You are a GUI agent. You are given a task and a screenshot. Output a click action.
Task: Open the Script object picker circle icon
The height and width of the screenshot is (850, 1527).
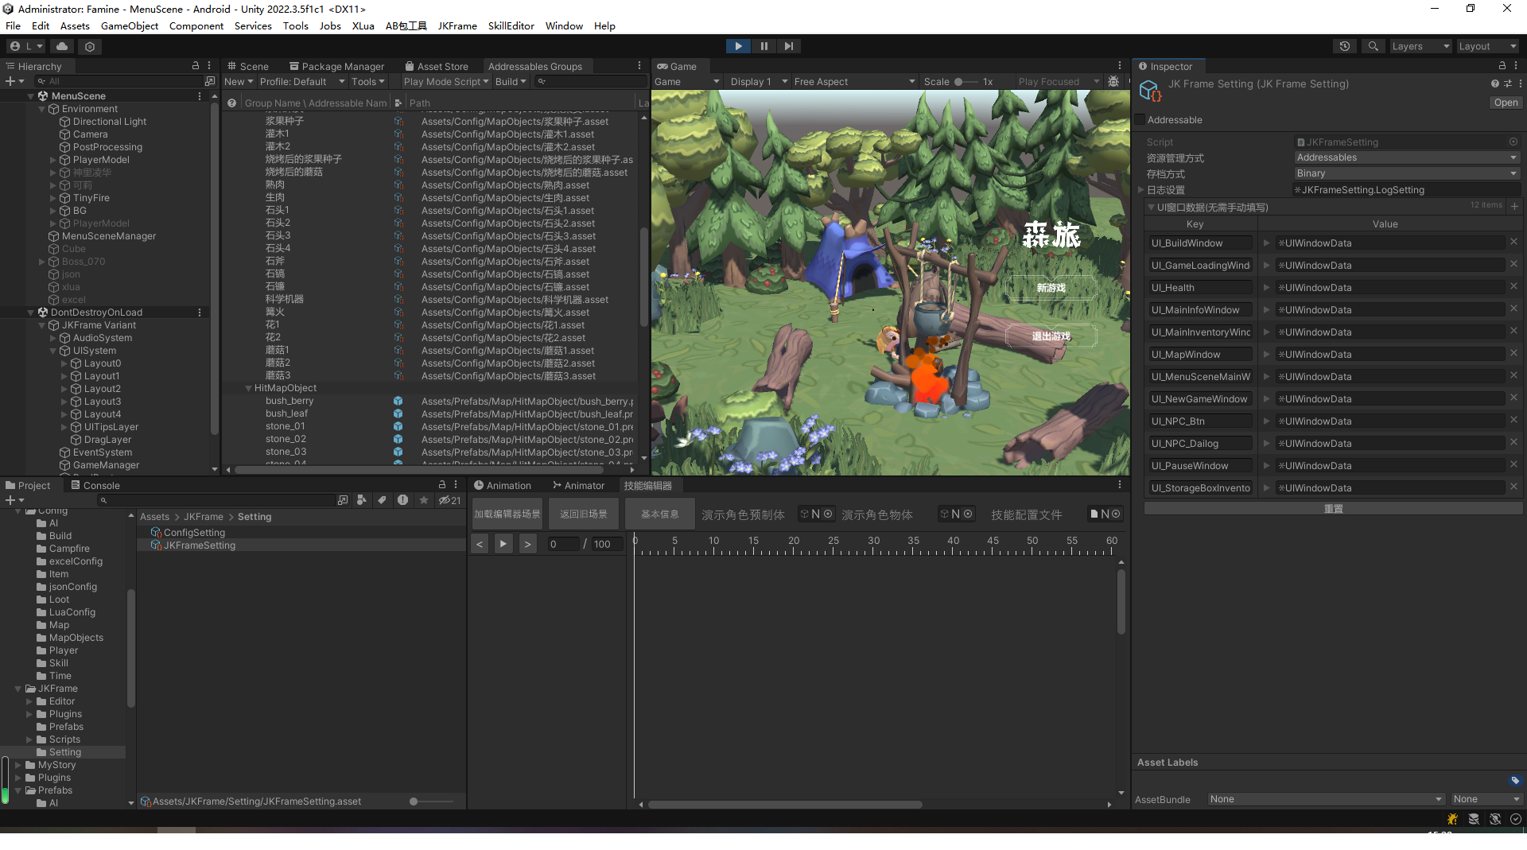[1513, 142]
